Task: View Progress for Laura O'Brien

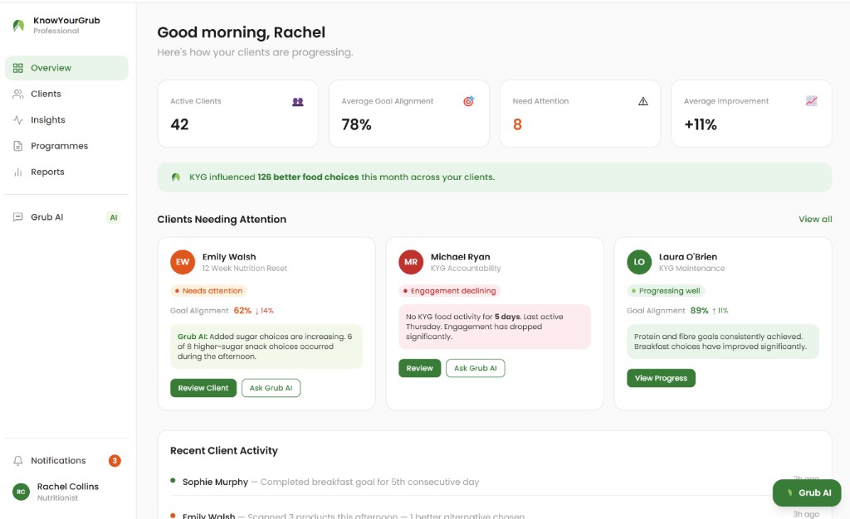Action: tap(661, 378)
